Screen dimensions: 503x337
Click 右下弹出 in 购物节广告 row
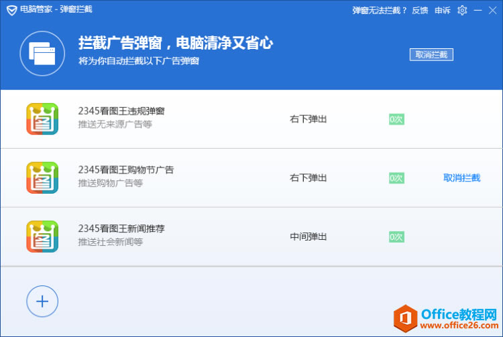(x=308, y=178)
